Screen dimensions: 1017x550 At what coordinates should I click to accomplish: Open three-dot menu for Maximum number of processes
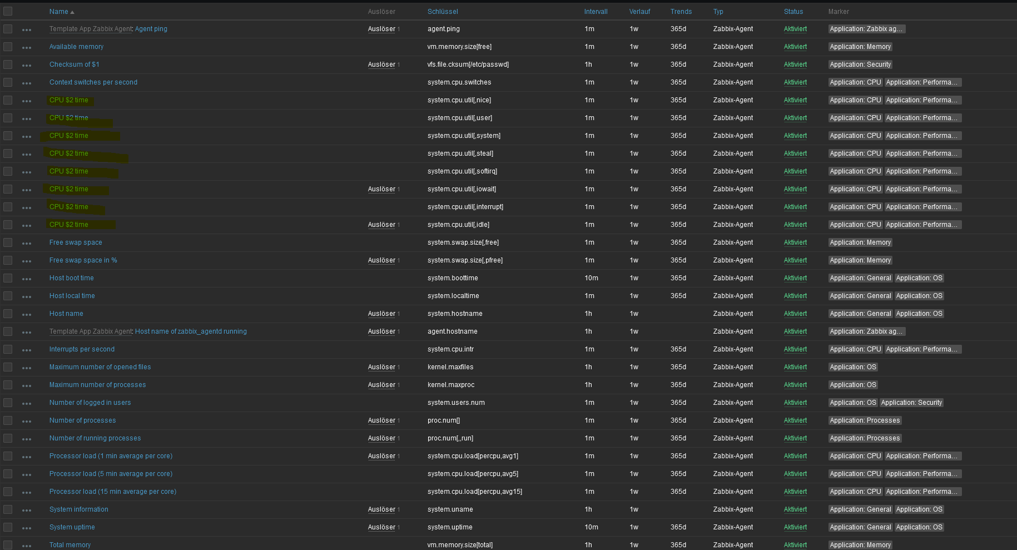click(x=27, y=385)
